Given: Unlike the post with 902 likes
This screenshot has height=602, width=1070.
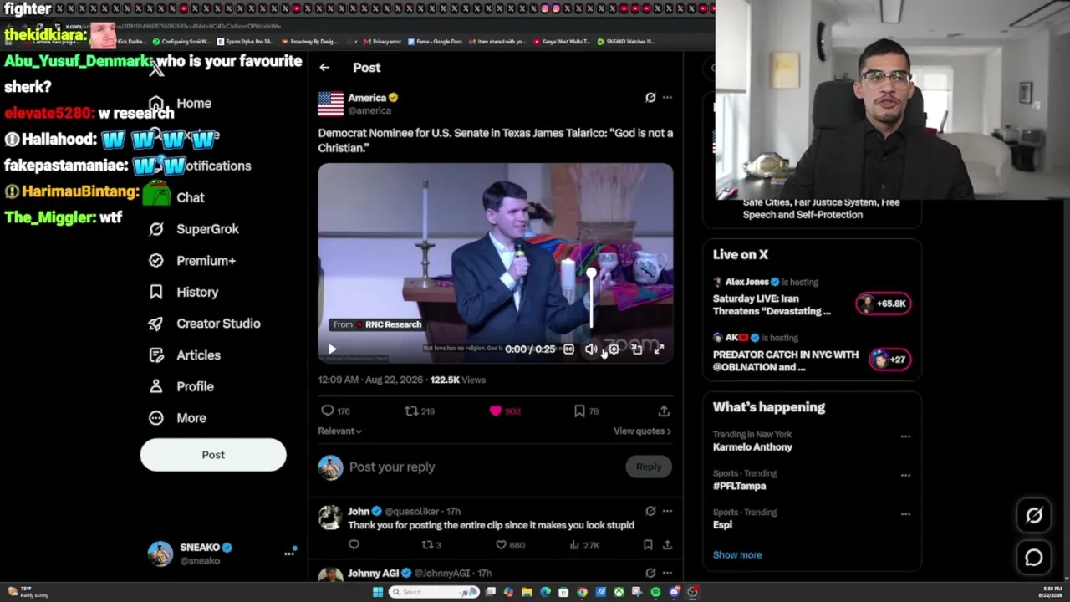Looking at the screenshot, I should (504, 411).
